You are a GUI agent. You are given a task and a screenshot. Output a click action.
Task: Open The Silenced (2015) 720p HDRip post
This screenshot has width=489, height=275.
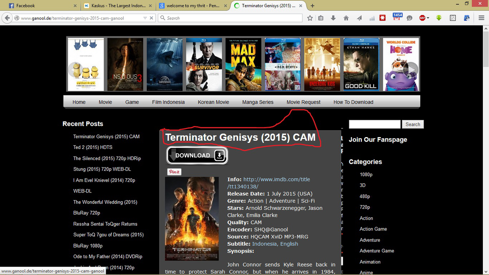pyautogui.click(x=107, y=158)
